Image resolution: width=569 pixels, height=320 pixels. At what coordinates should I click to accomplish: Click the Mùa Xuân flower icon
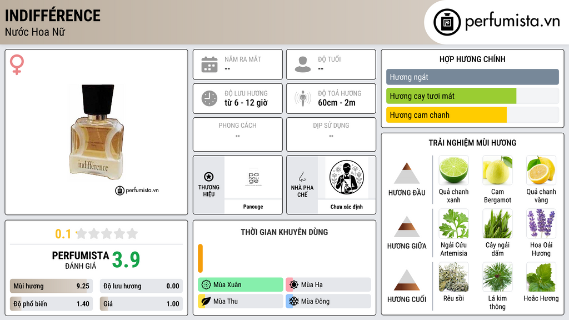206,285
